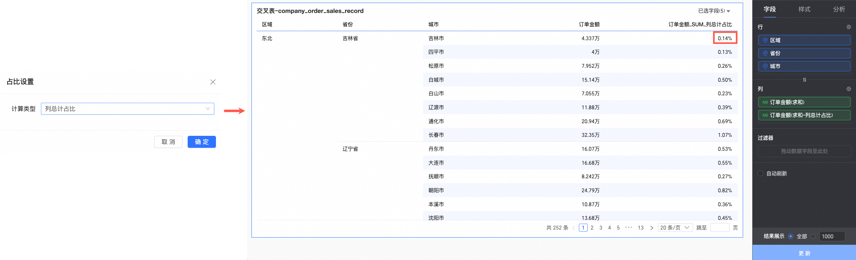The height and width of the screenshot is (260, 856).
Task: Expand the 已选字段(5) dropdown
Action: point(714,11)
